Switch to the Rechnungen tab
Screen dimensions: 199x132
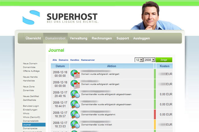101,38
